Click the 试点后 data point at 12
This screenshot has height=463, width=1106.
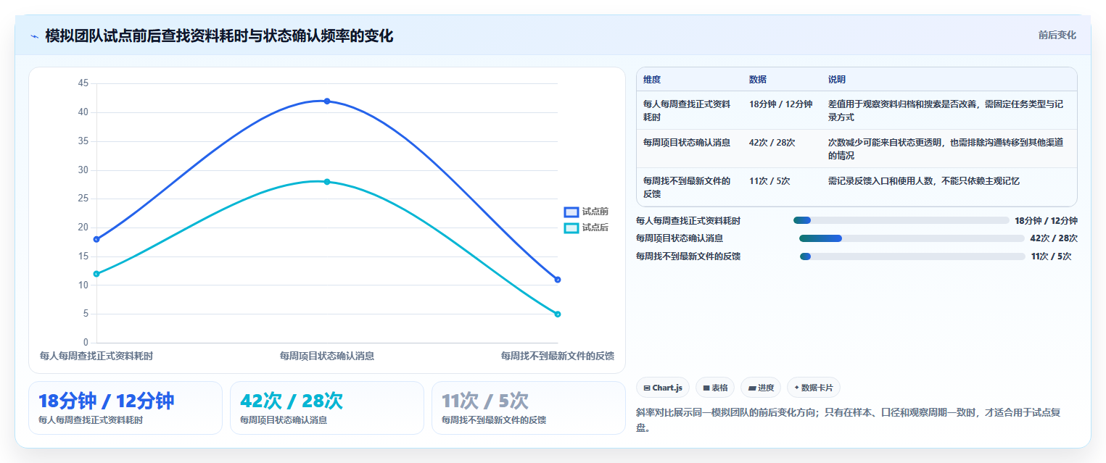click(96, 274)
